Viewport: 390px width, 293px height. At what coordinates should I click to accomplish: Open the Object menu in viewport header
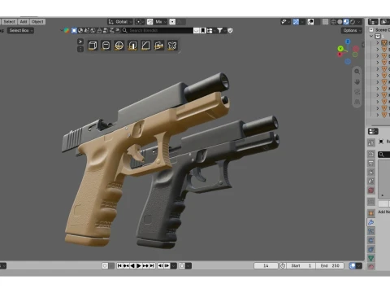pyautogui.click(x=37, y=22)
